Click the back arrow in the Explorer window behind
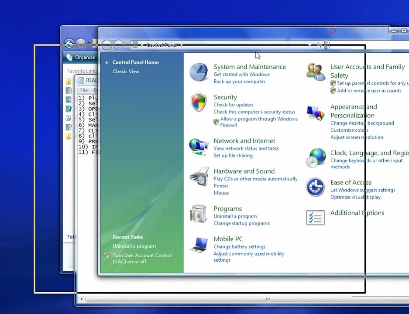Image resolution: width=409 pixels, height=314 pixels. tap(69, 43)
